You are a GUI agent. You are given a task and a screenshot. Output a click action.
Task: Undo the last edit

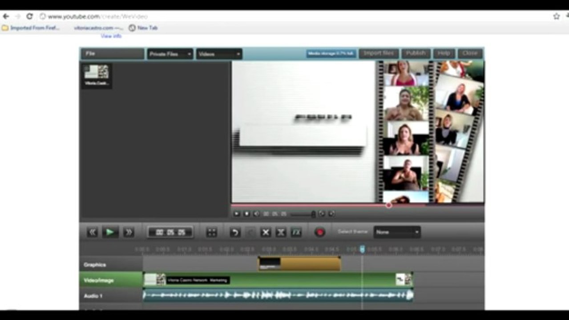tap(235, 232)
